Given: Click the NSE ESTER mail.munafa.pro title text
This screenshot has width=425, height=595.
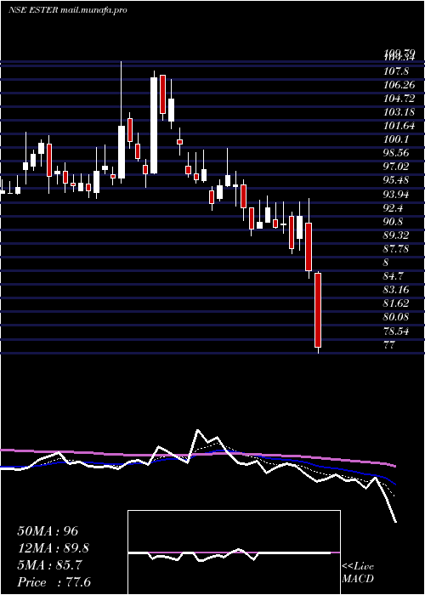Looking at the screenshot, I should tap(67, 10).
